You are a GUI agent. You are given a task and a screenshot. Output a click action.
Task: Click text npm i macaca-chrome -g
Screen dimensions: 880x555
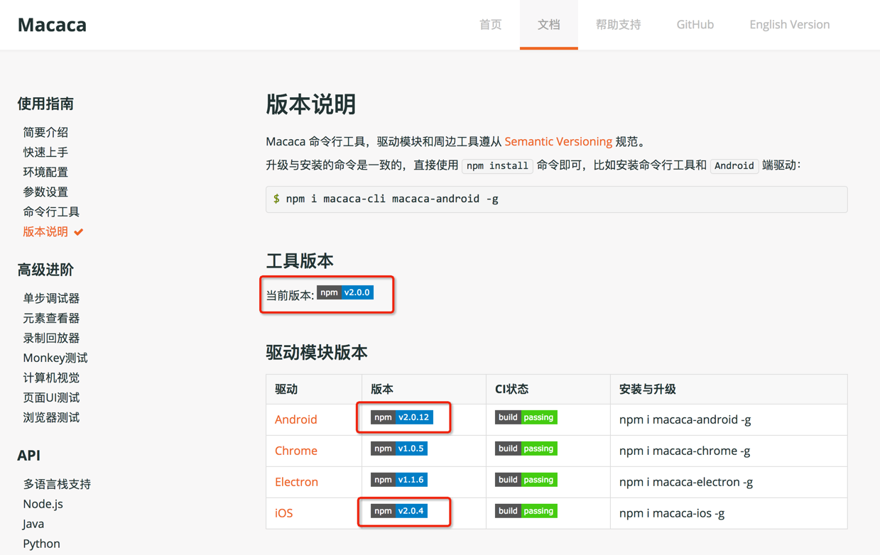click(x=685, y=451)
